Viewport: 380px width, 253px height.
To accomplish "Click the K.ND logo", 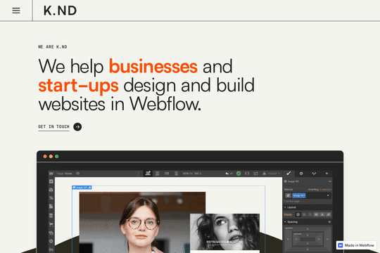I will click(60, 11).
